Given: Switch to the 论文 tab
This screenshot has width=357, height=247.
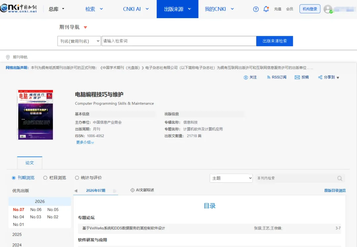Looking at the screenshot, I should (x=30, y=163).
